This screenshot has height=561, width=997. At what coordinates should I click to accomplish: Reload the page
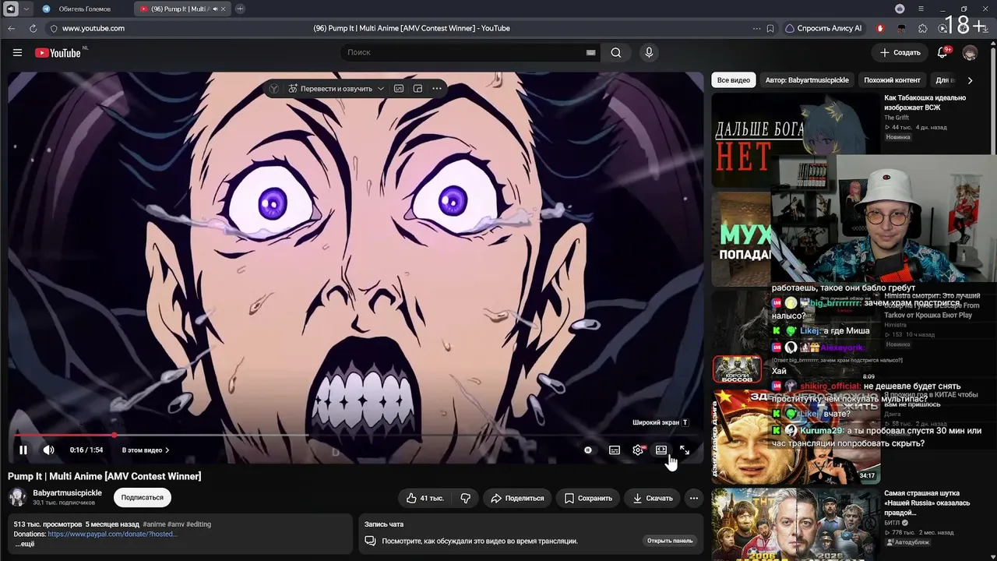point(33,28)
